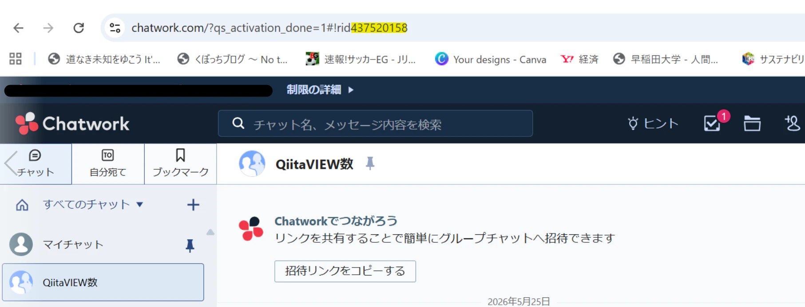805x307 pixels.
Task: Reload the page with the refresh icon
Action: pos(79,28)
